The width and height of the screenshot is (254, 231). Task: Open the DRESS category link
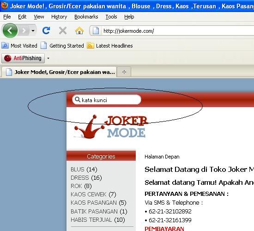pos(80,178)
